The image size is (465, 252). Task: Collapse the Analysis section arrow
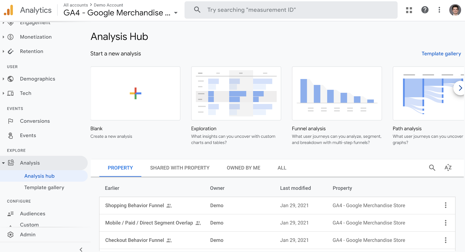pos(3,163)
